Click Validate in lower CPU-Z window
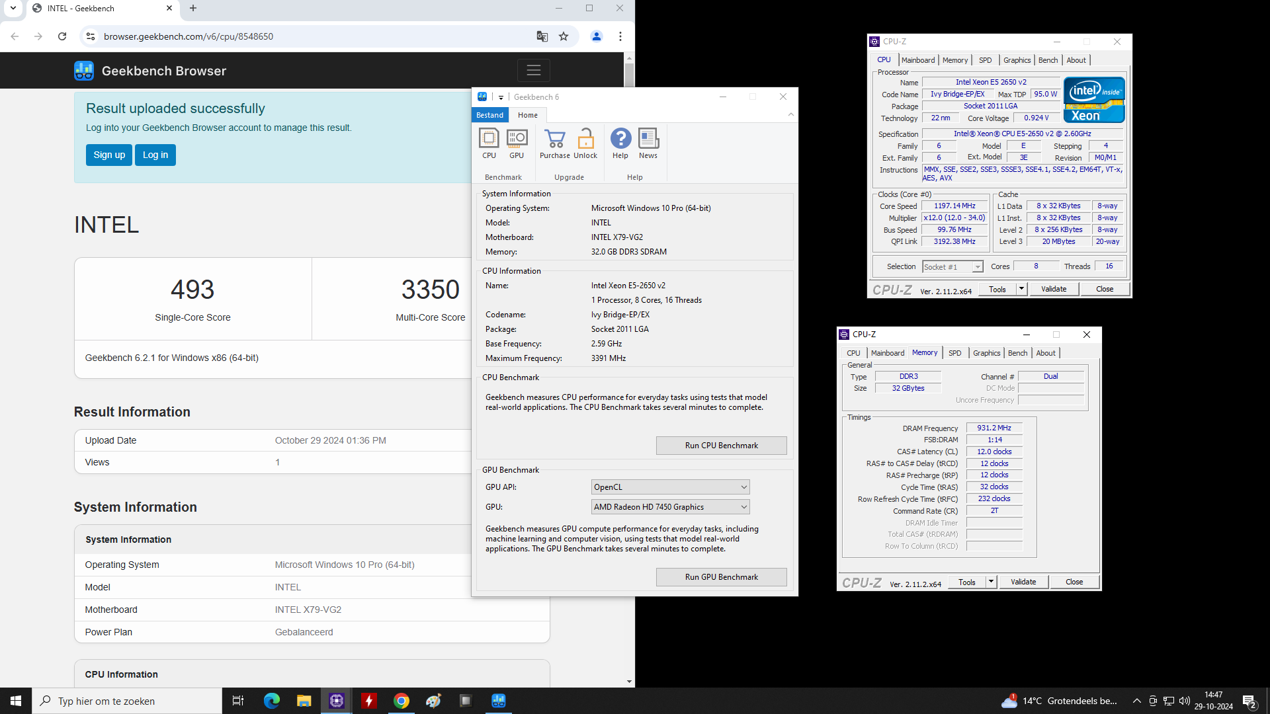Screen dimensions: 1270x714 point(1023,582)
